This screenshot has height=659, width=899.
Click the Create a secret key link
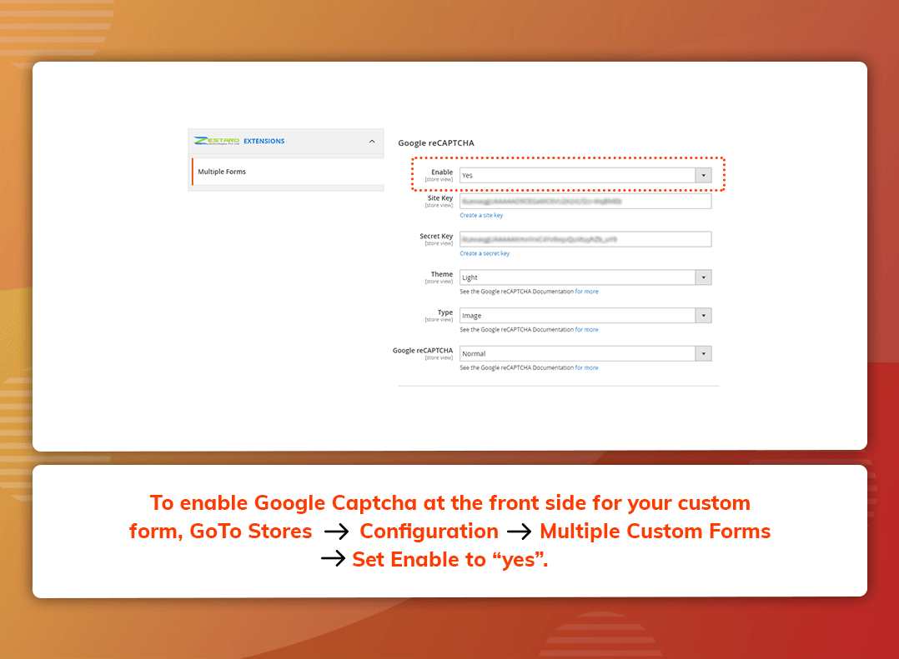(485, 253)
